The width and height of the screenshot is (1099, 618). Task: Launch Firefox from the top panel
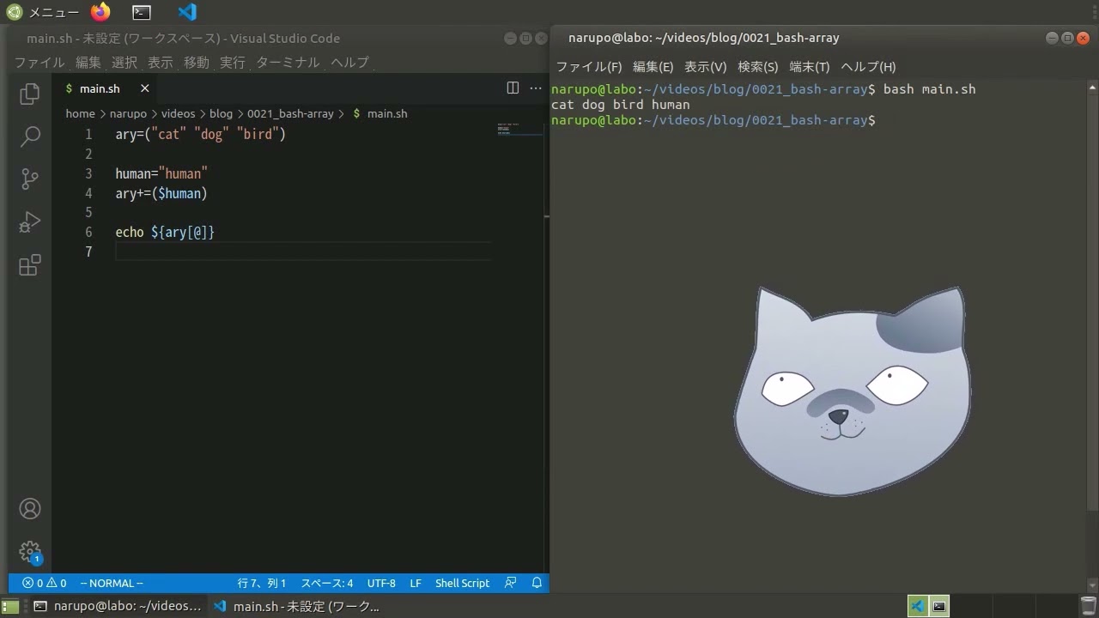click(100, 12)
